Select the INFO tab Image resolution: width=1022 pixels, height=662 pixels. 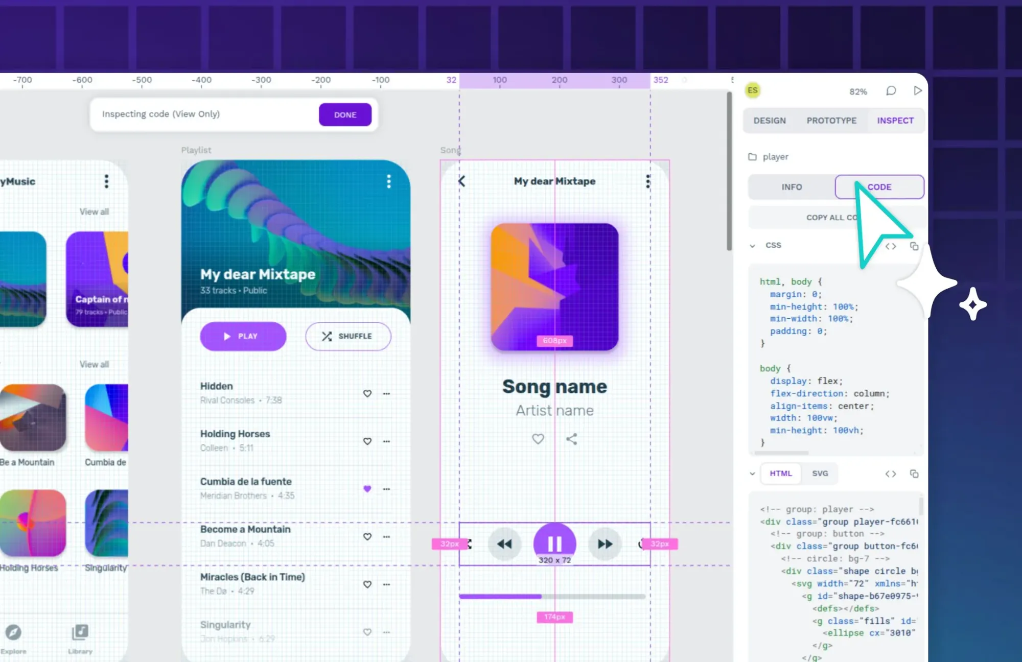pos(792,187)
